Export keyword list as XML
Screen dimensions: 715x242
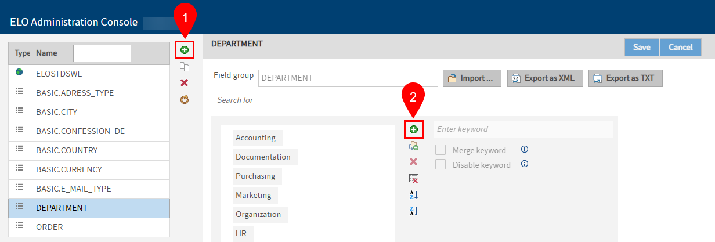tap(544, 78)
